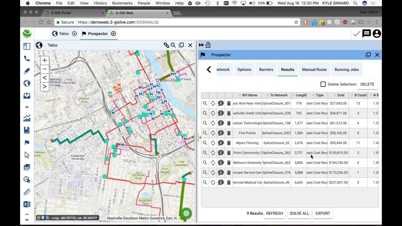Click the SOLVE ALL button
Viewport: 402px width, 226px height.
tap(300, 213)
